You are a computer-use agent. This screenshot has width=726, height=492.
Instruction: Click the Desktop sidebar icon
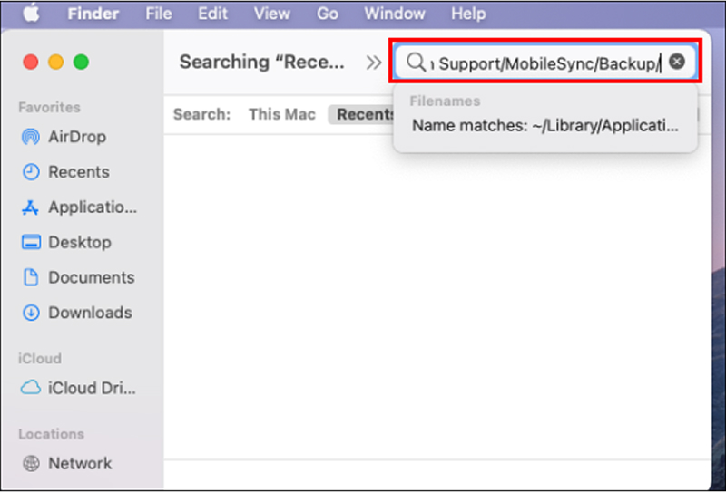[31, 242]
